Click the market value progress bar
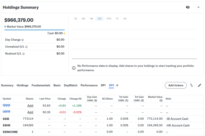The image size is (205, 136). pos(34,30)
